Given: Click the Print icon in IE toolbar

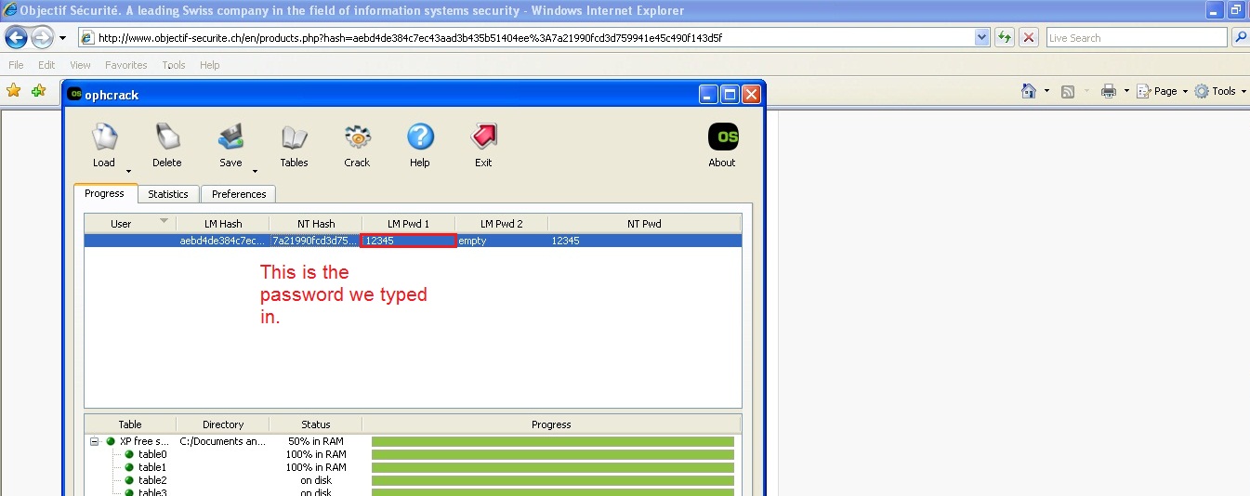Looking at the screenshot, I should (x=1109, y=91).
